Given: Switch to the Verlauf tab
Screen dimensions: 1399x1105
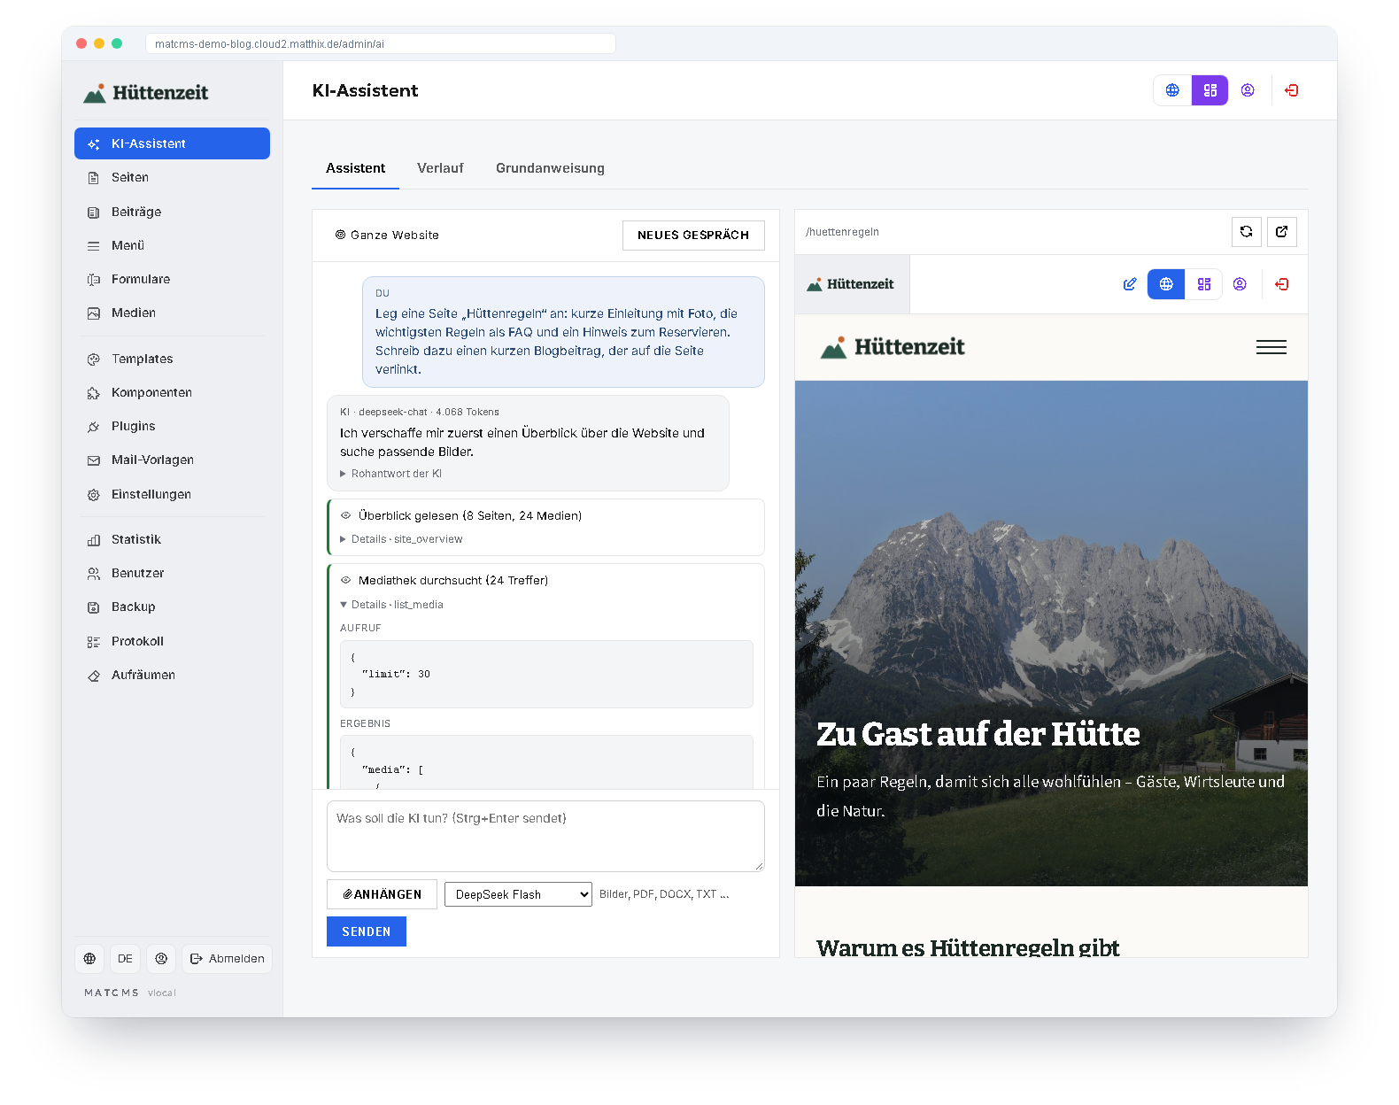Looking at the screenshot, I should 440,168.
